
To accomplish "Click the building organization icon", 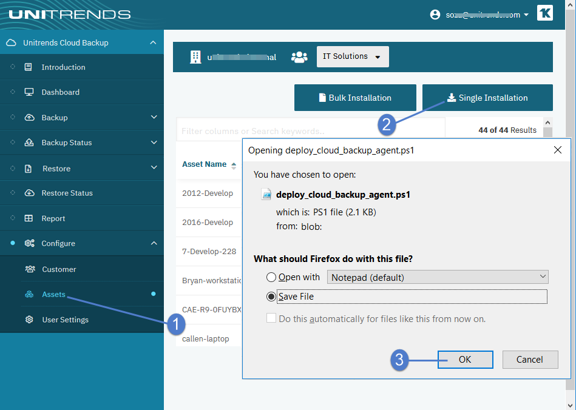I will pyautogui.click(x=195, y=57).
